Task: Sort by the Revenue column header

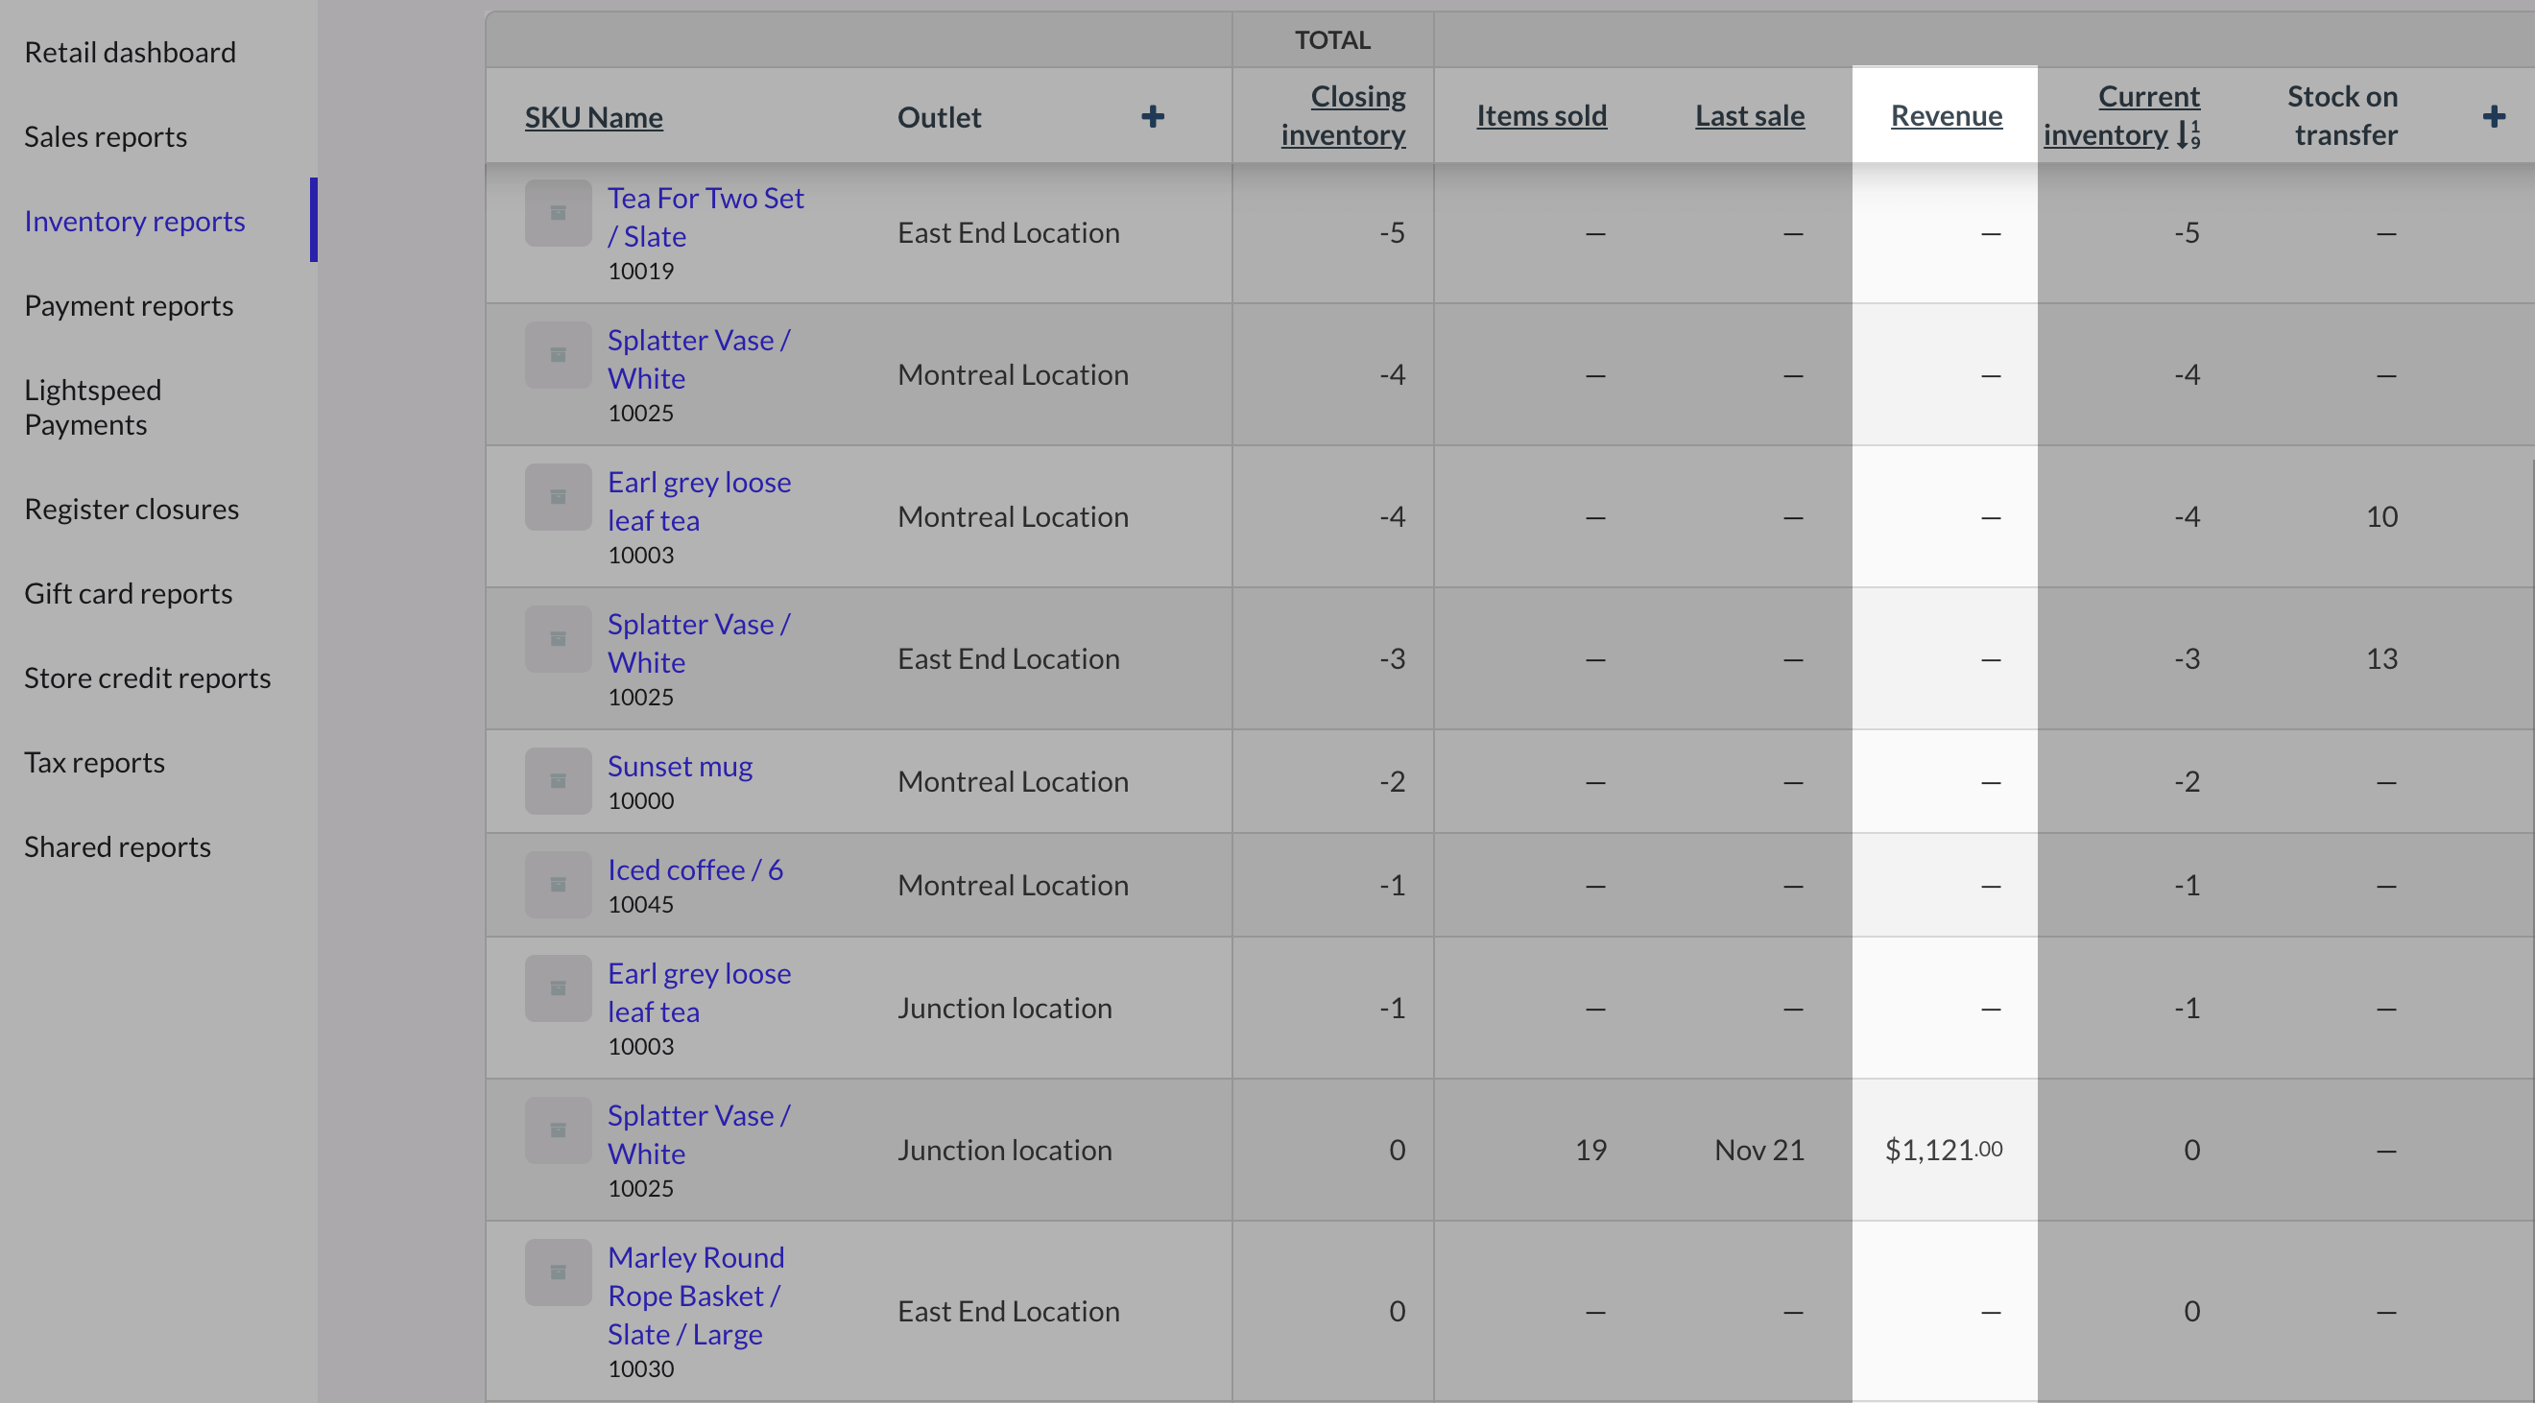Action: coord(1946,116)
